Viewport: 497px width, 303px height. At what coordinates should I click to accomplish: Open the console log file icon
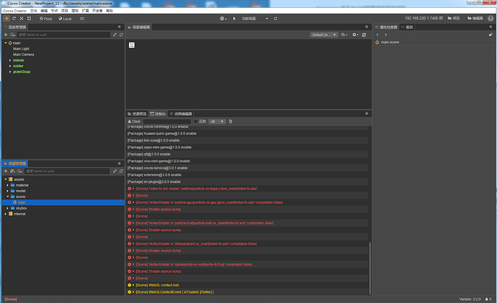(x=230, y=122)
